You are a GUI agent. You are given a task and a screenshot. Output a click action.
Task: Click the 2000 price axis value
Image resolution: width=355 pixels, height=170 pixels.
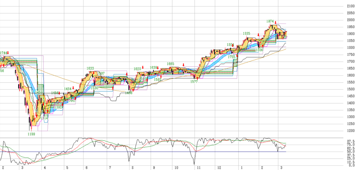[x=351, y=20]
